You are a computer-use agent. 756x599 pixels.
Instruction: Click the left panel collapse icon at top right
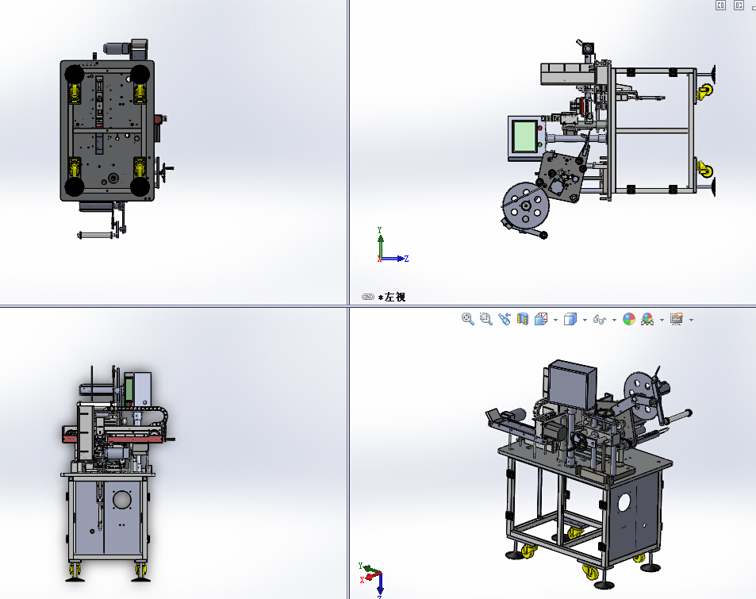coord(721,6)
